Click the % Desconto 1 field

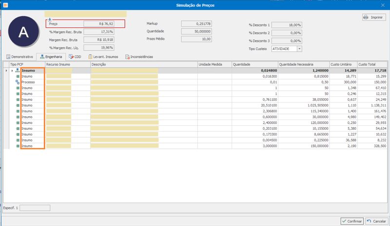pos(287,25)
